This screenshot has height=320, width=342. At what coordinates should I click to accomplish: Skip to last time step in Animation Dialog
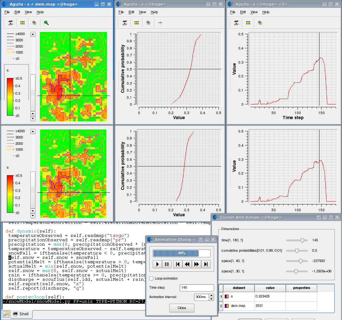point(206,264)
